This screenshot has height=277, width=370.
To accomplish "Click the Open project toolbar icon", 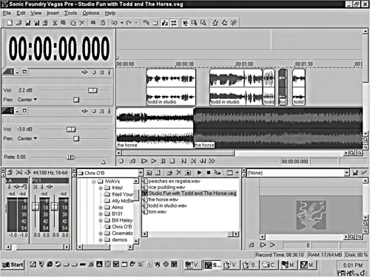I will (x=18, y=23).
